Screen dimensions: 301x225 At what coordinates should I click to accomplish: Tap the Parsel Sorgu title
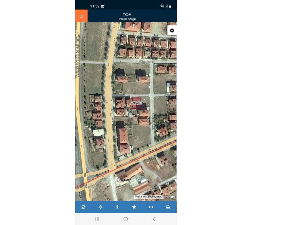(127, 19)
